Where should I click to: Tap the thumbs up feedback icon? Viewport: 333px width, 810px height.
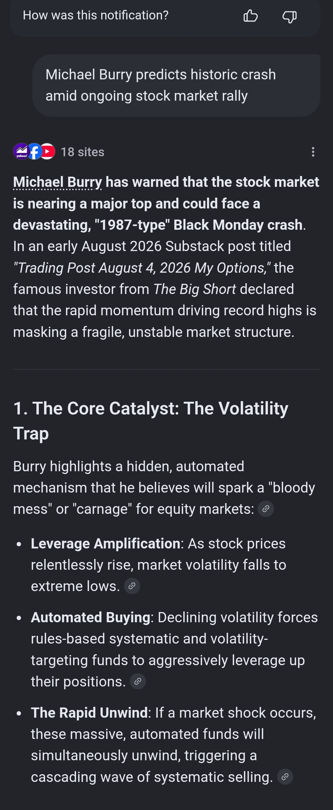point(250,15)
